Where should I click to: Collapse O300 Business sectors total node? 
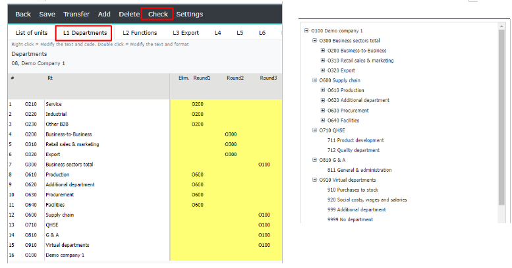click(314, 40)
